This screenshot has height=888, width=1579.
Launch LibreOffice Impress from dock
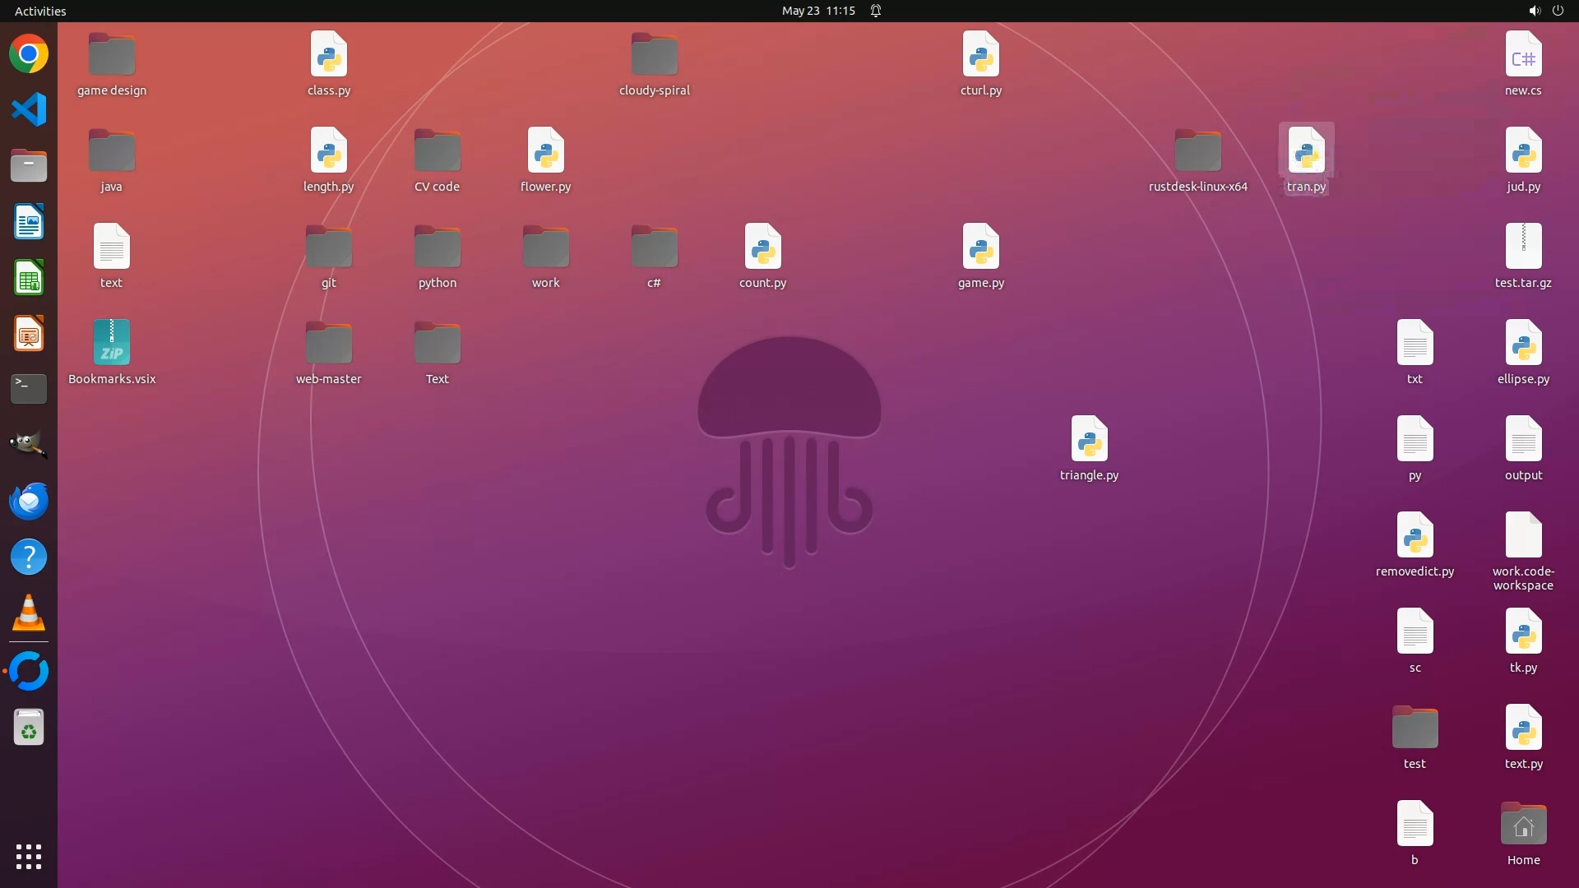(29, 334)
